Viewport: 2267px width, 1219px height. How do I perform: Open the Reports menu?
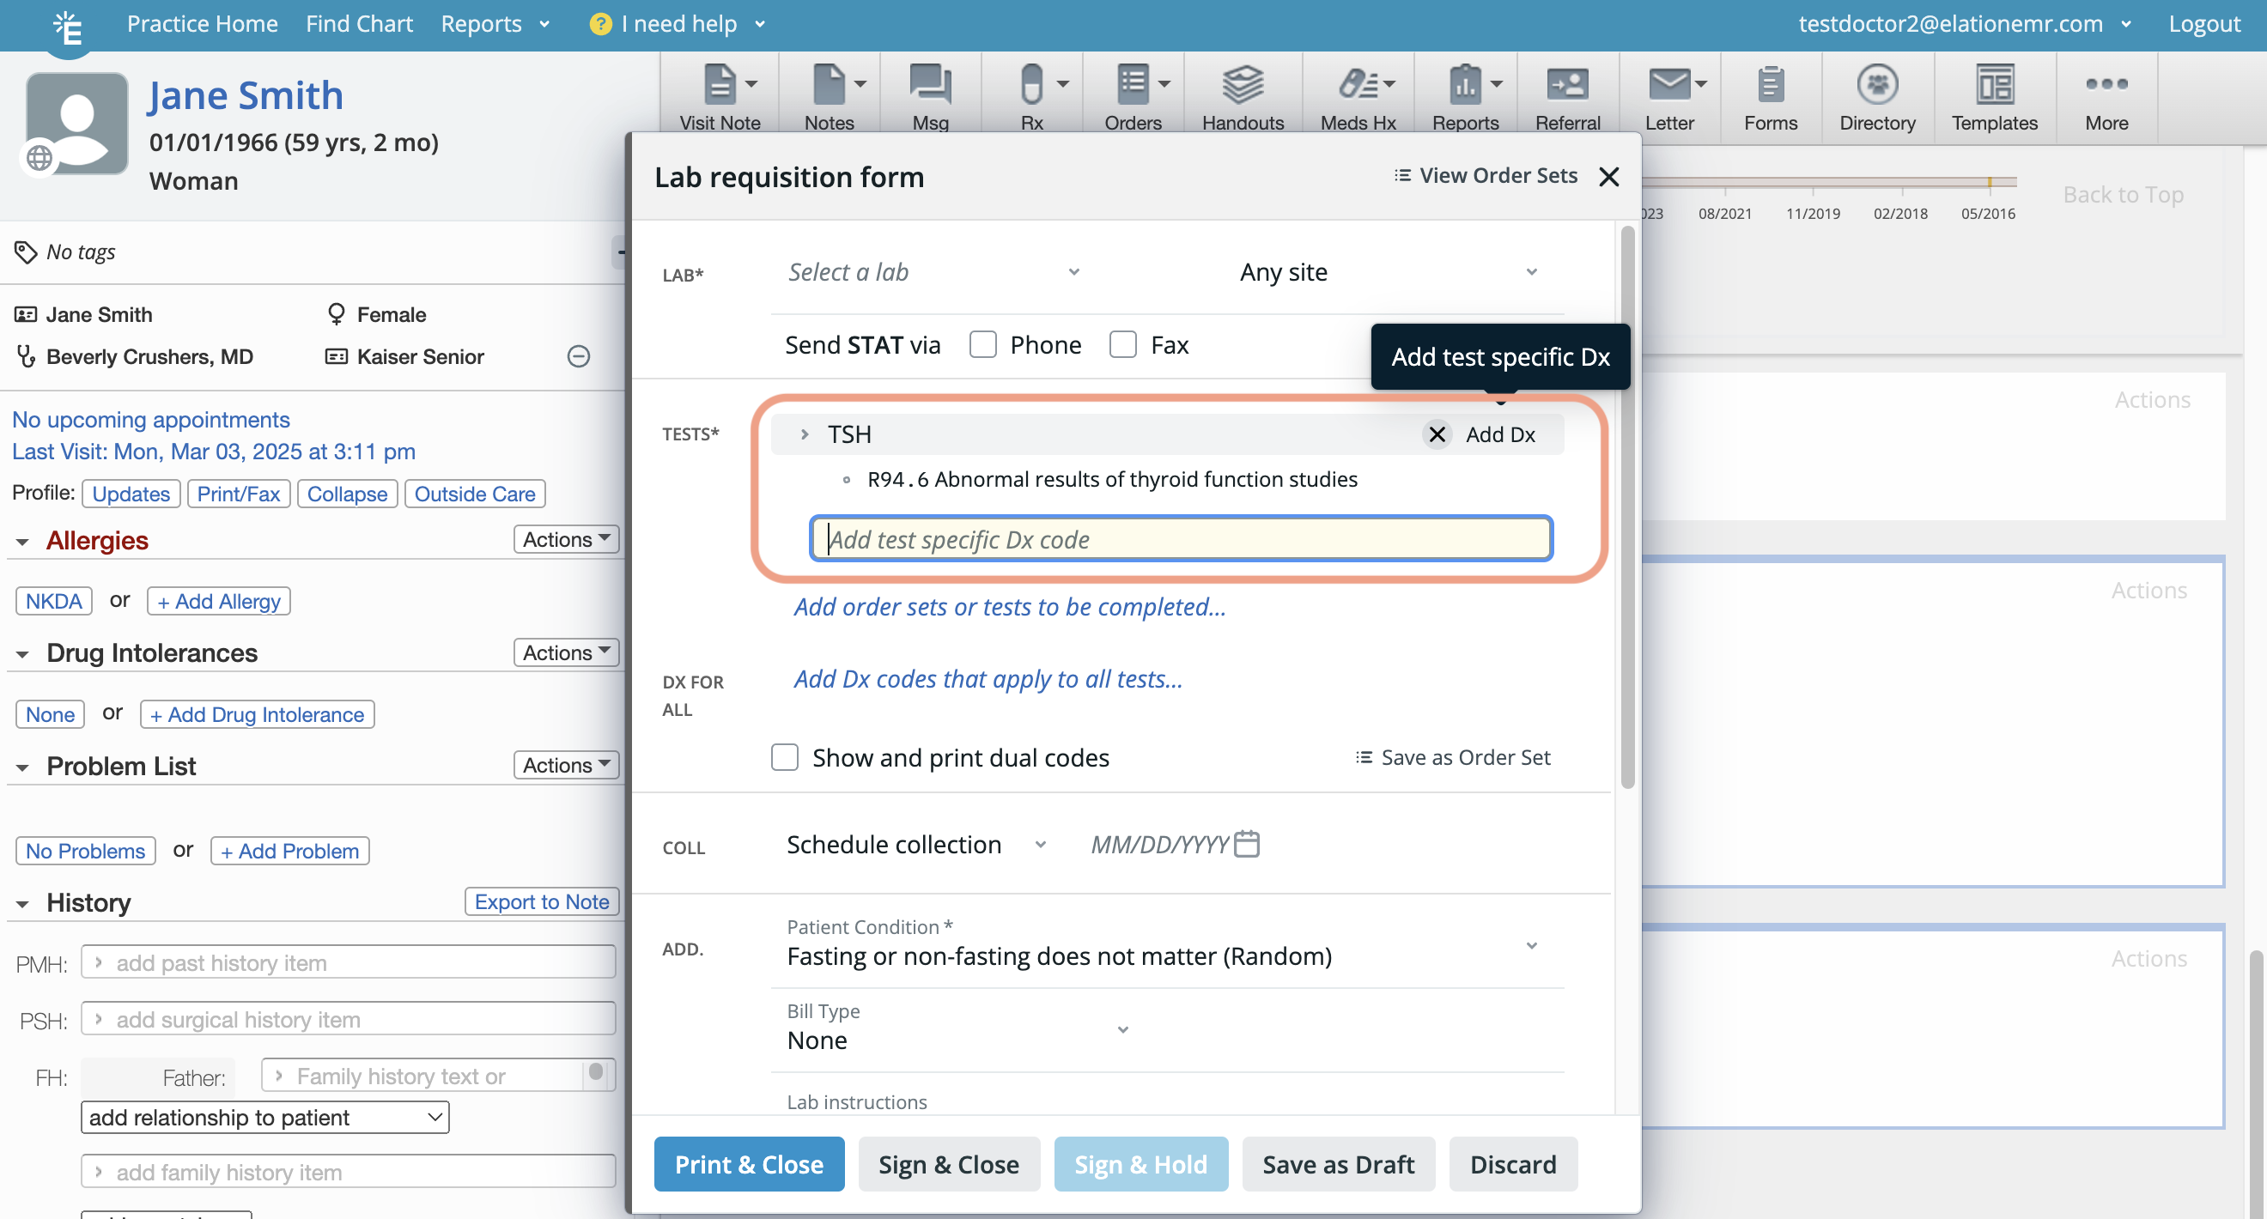(x=483, y=24)
